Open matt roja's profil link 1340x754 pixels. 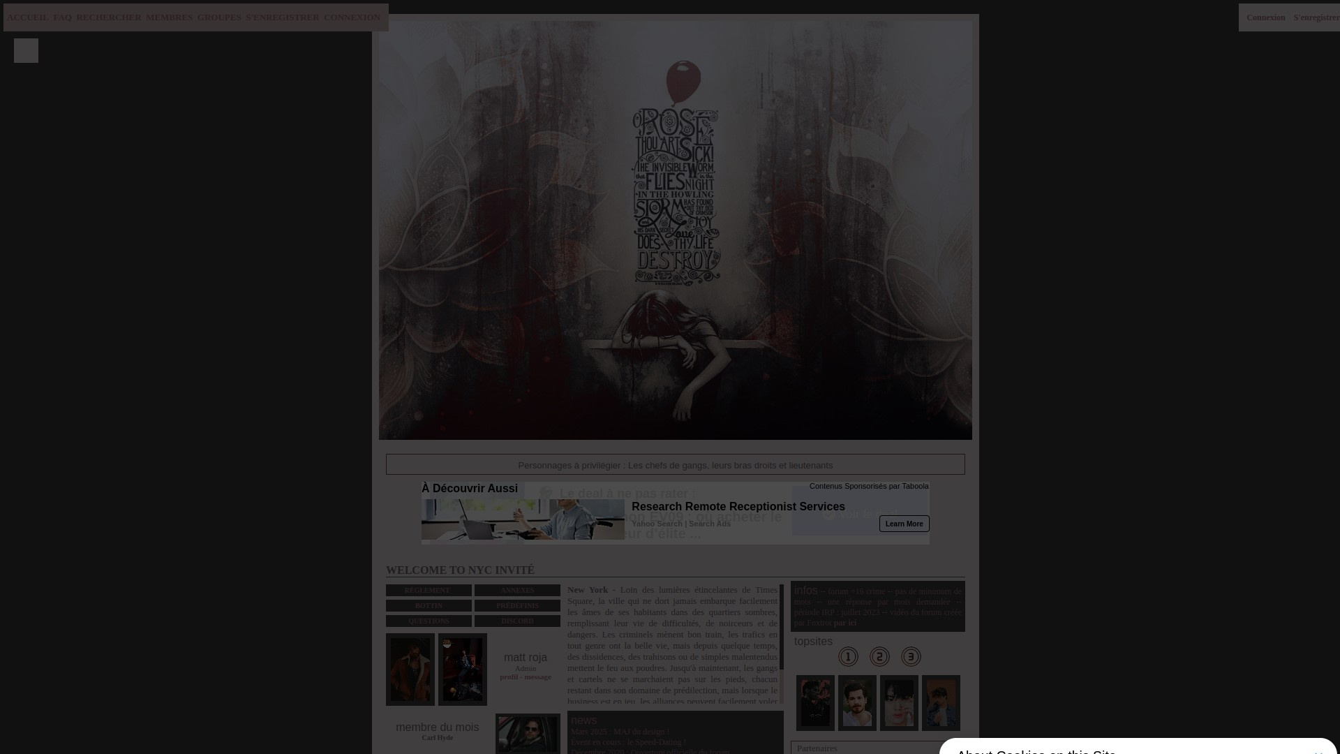point(509,677)
